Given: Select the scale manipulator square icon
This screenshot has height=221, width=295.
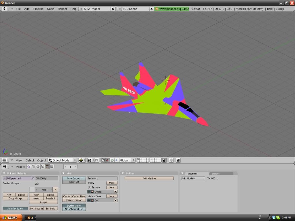Looking at the screenshot, I should pos(116,160).
